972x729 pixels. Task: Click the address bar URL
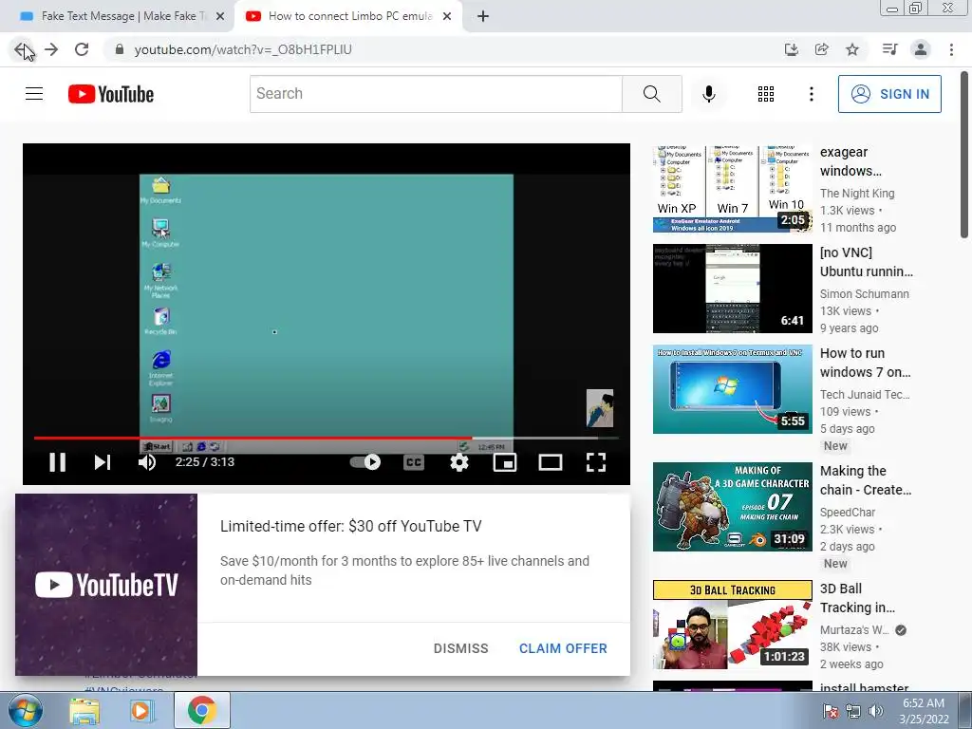[243, 49]
